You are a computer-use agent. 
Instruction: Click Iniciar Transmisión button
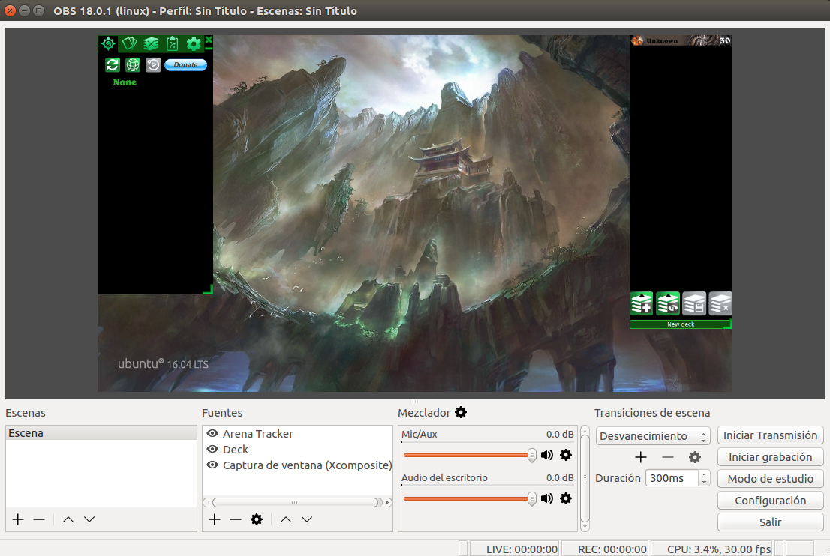coord(770,435)
